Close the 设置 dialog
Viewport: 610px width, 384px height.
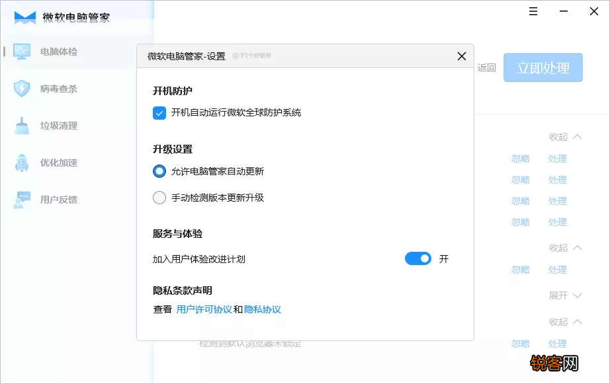tap(461, 56)
